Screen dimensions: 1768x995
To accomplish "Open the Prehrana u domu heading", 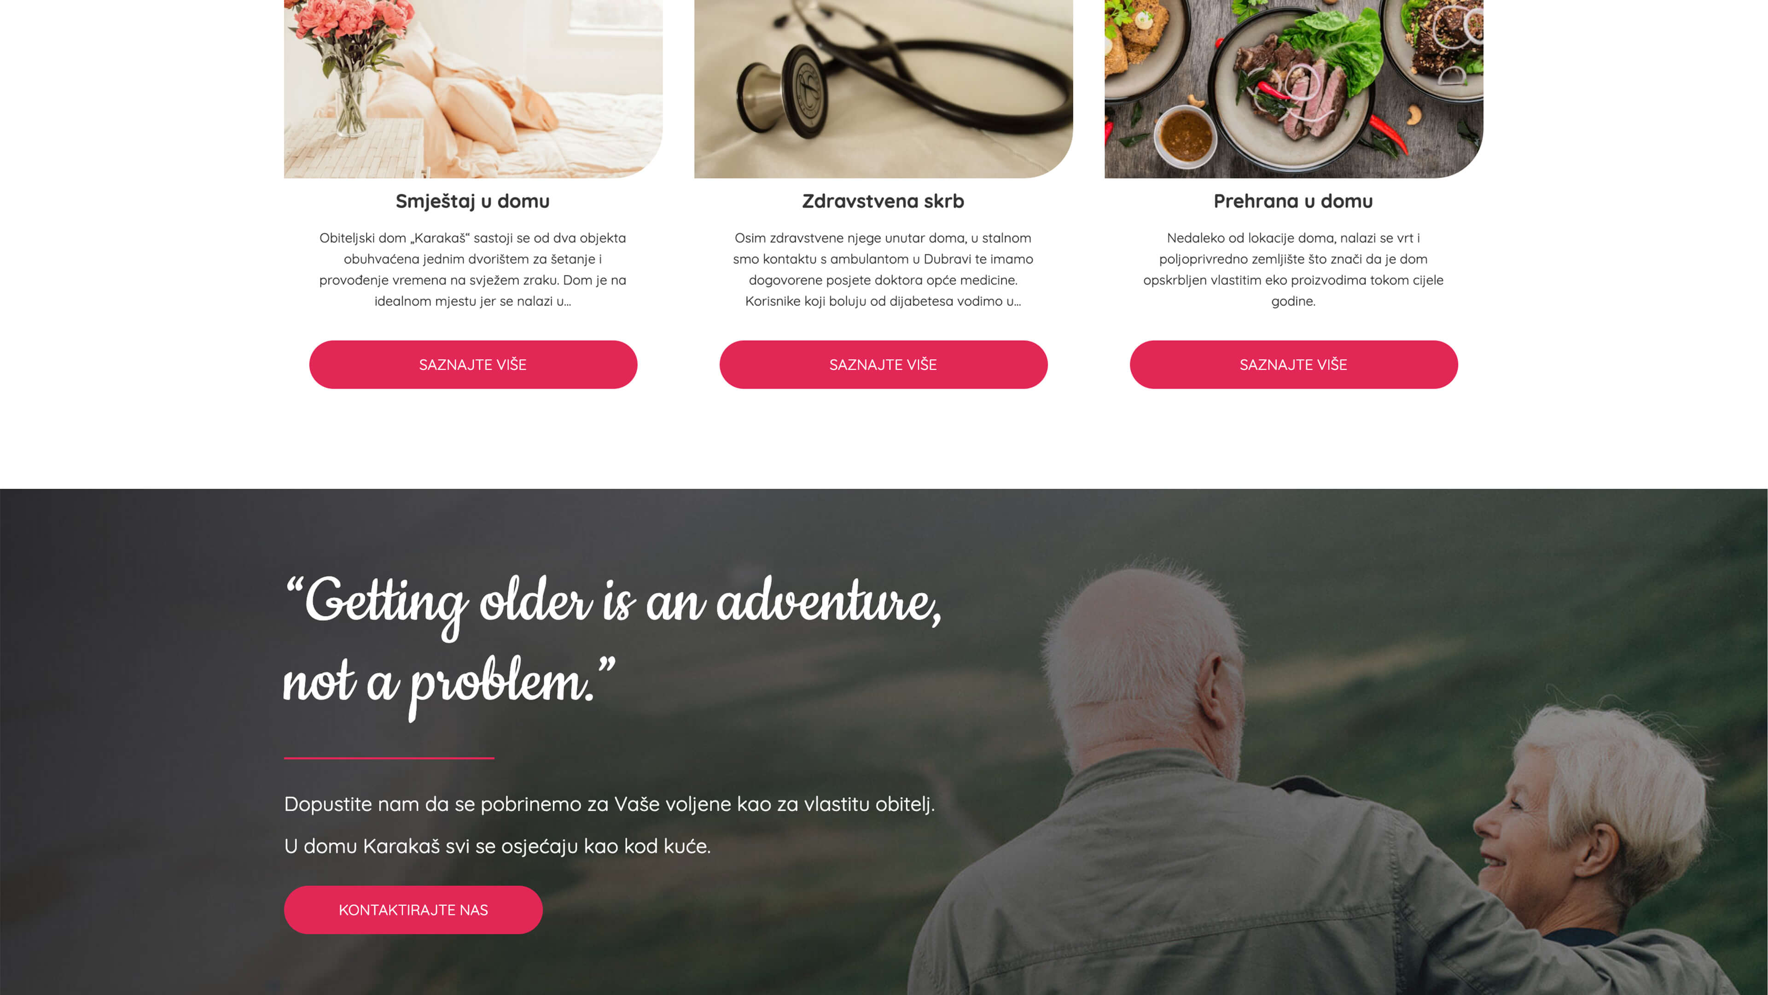I will click(x=1294, y=201).
